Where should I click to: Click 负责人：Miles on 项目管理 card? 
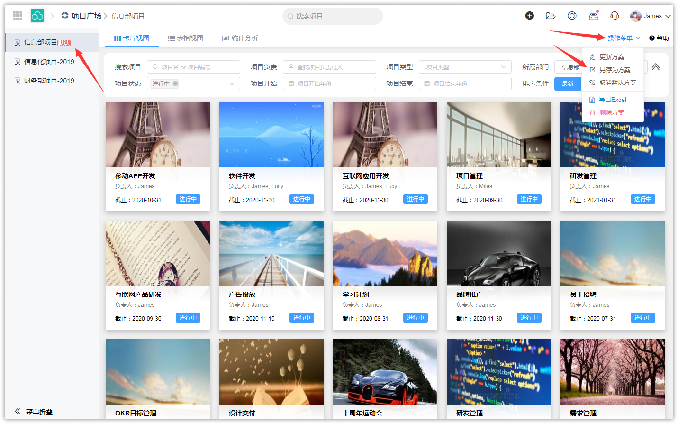click(x=474, y=186)
